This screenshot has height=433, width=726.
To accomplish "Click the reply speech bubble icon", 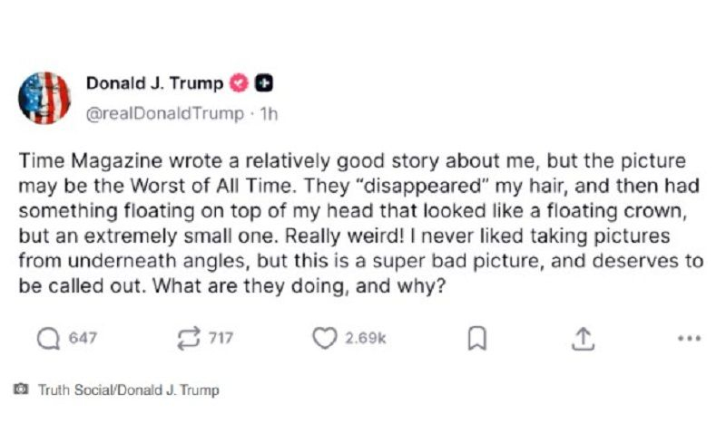I will (x=47, y=339).
